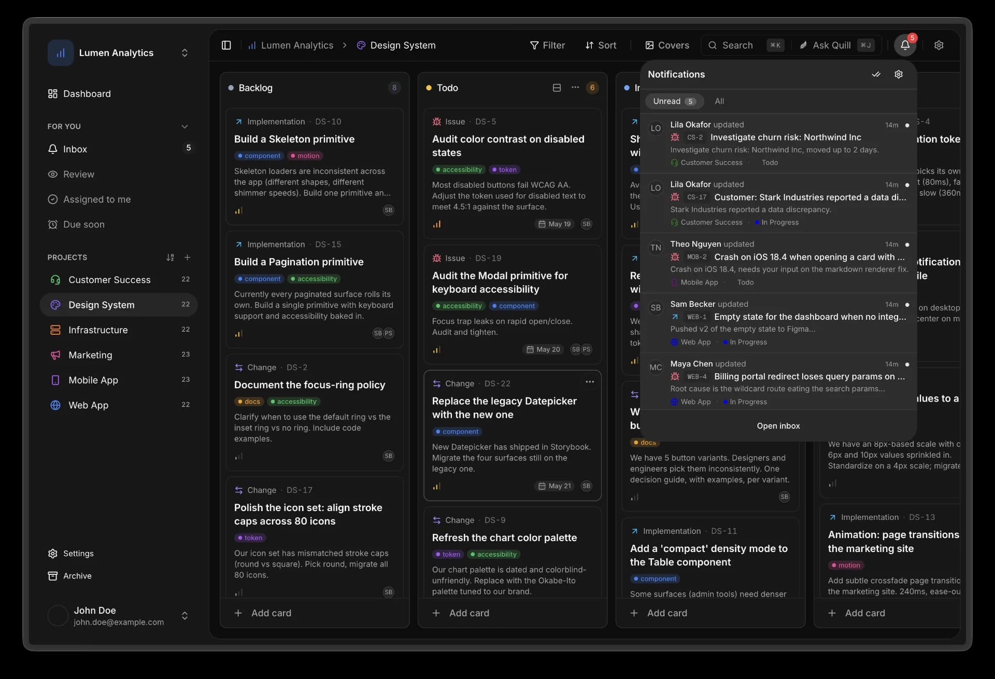Click the Theo Nguyen TN avatar
995x679 pixels.
point(656,248)
